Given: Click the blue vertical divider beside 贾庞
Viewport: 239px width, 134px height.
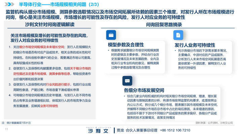Looking at the screenshot, I should click(x=114, y=130).
